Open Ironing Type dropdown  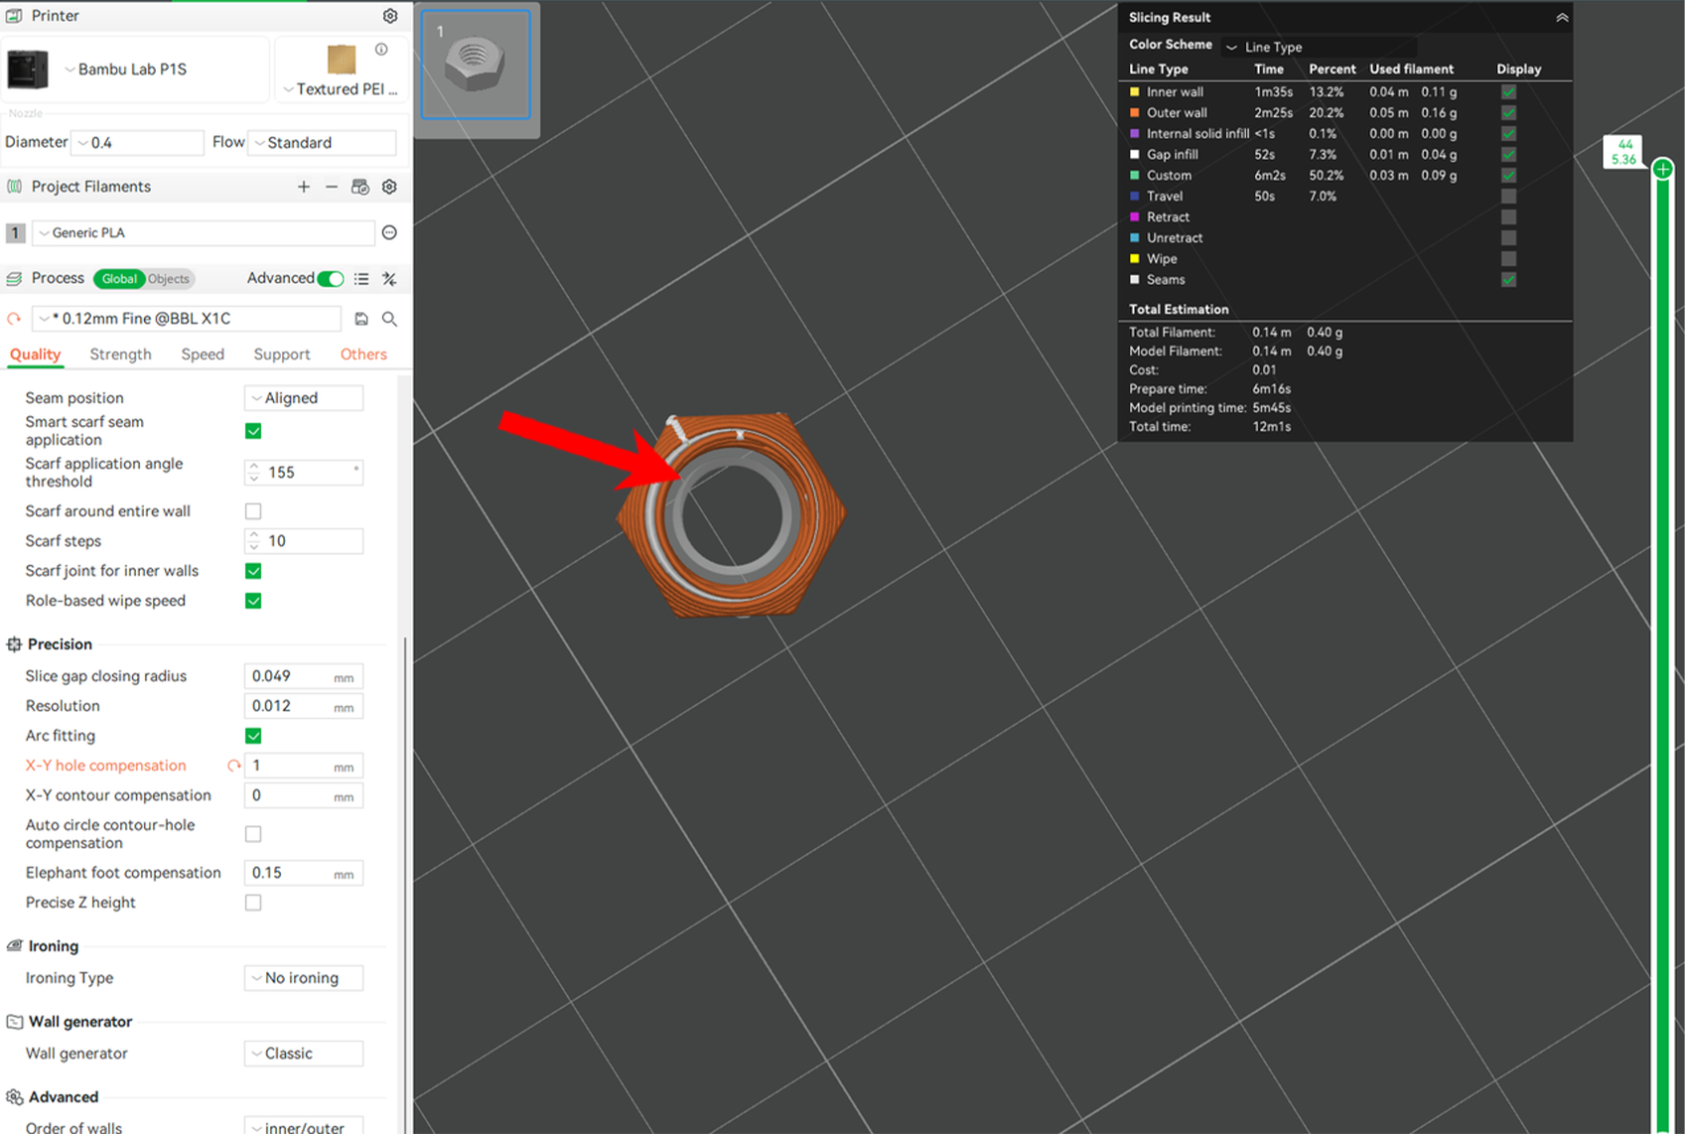(303, 978)
